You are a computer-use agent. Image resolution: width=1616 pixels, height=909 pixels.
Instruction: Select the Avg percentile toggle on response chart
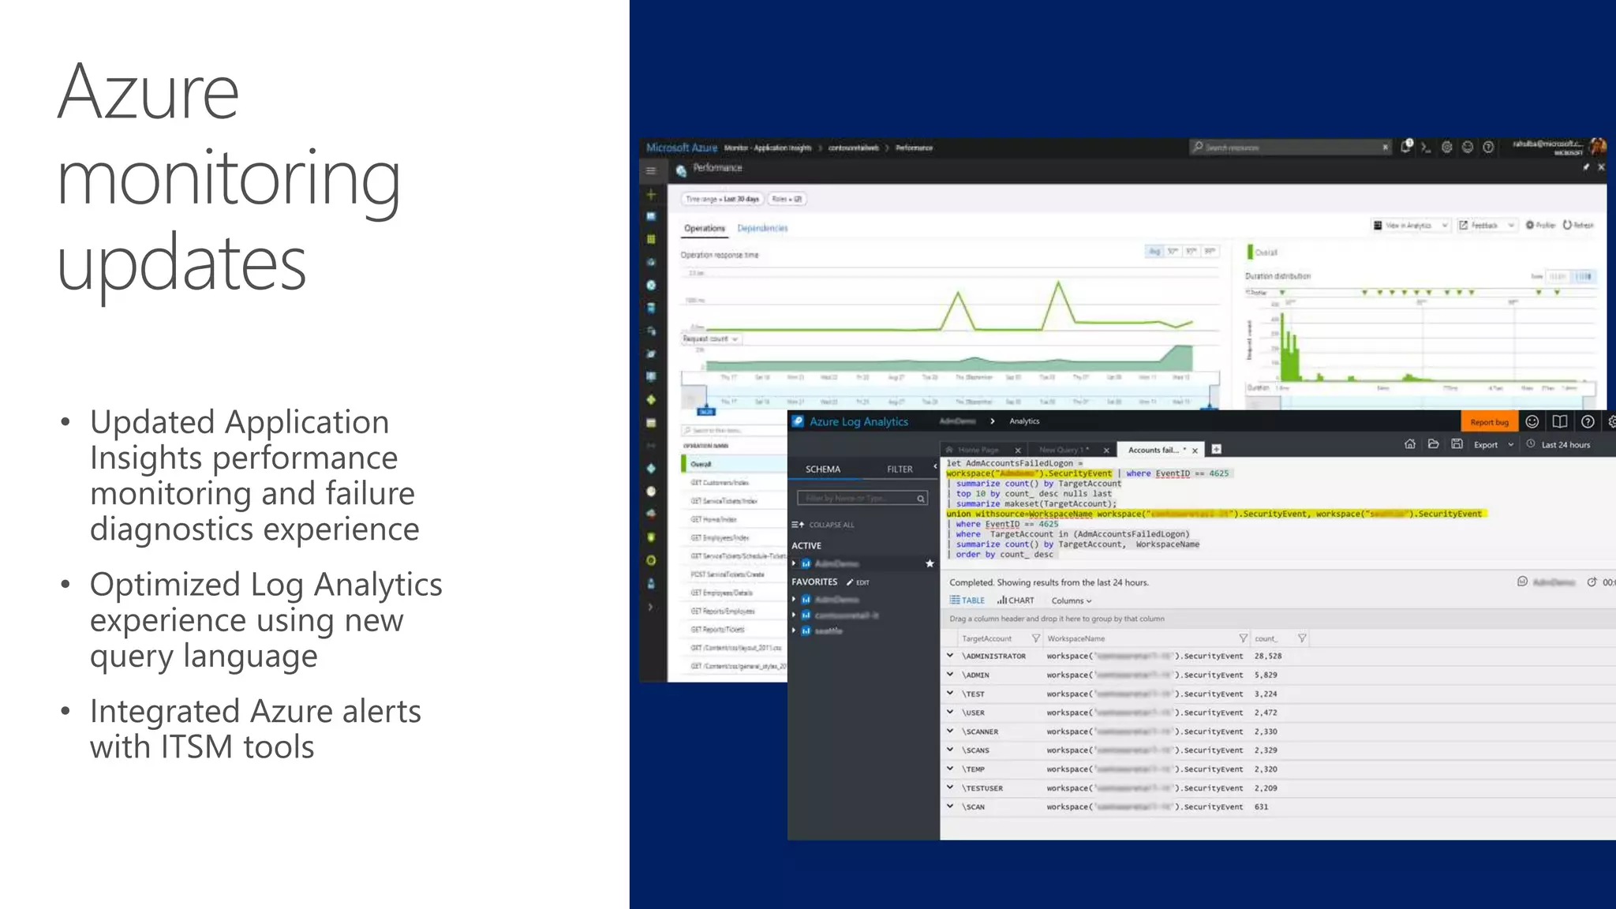1154,252
